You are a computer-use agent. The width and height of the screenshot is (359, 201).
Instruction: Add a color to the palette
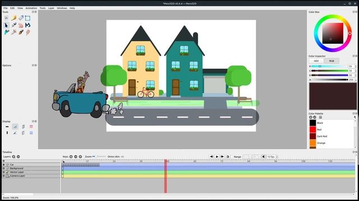tap(311, 117)
